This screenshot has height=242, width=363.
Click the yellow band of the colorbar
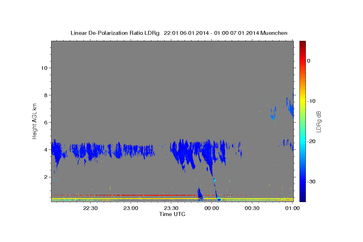[302, 101]
